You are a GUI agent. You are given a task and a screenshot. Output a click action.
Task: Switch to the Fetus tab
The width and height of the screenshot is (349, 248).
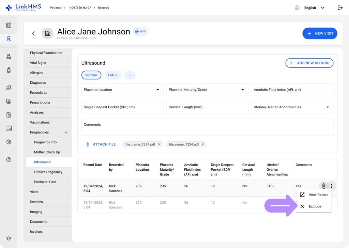pyautogui.click(x=112, y=75)
